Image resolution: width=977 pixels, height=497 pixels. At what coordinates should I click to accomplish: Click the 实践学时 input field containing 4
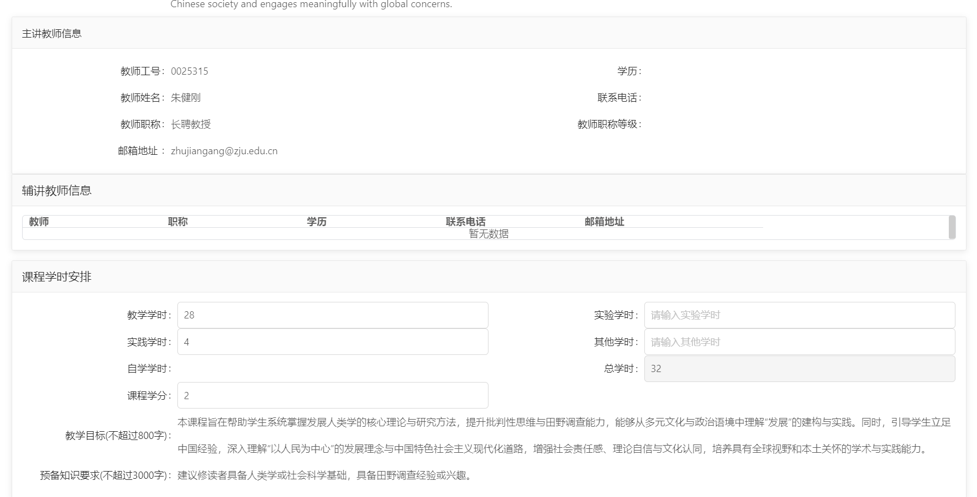click(332, 342)
